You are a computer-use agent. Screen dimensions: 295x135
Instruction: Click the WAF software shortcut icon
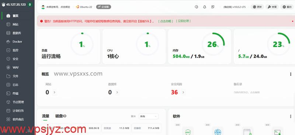[x=188, y=131]
